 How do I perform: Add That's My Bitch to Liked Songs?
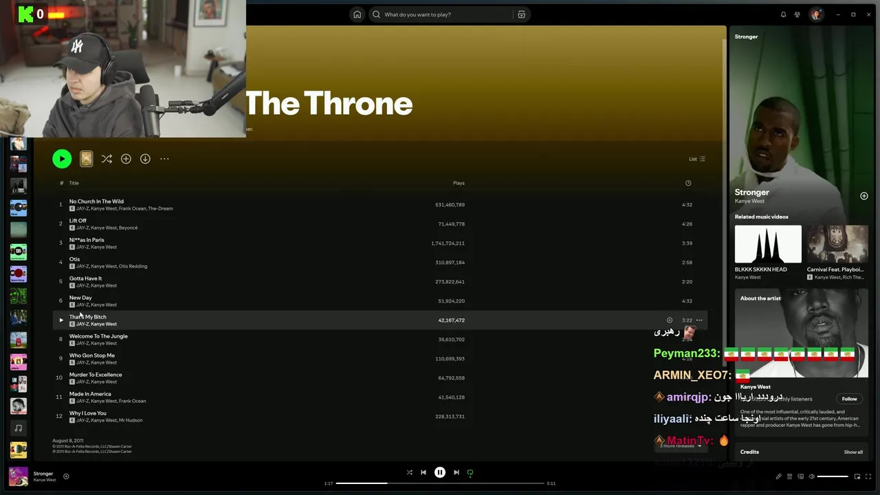click(x=669, y=320)
